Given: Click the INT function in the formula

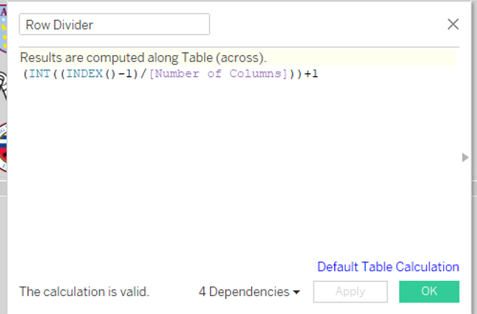Looking at the screenshot, I should tap(39, 74).
